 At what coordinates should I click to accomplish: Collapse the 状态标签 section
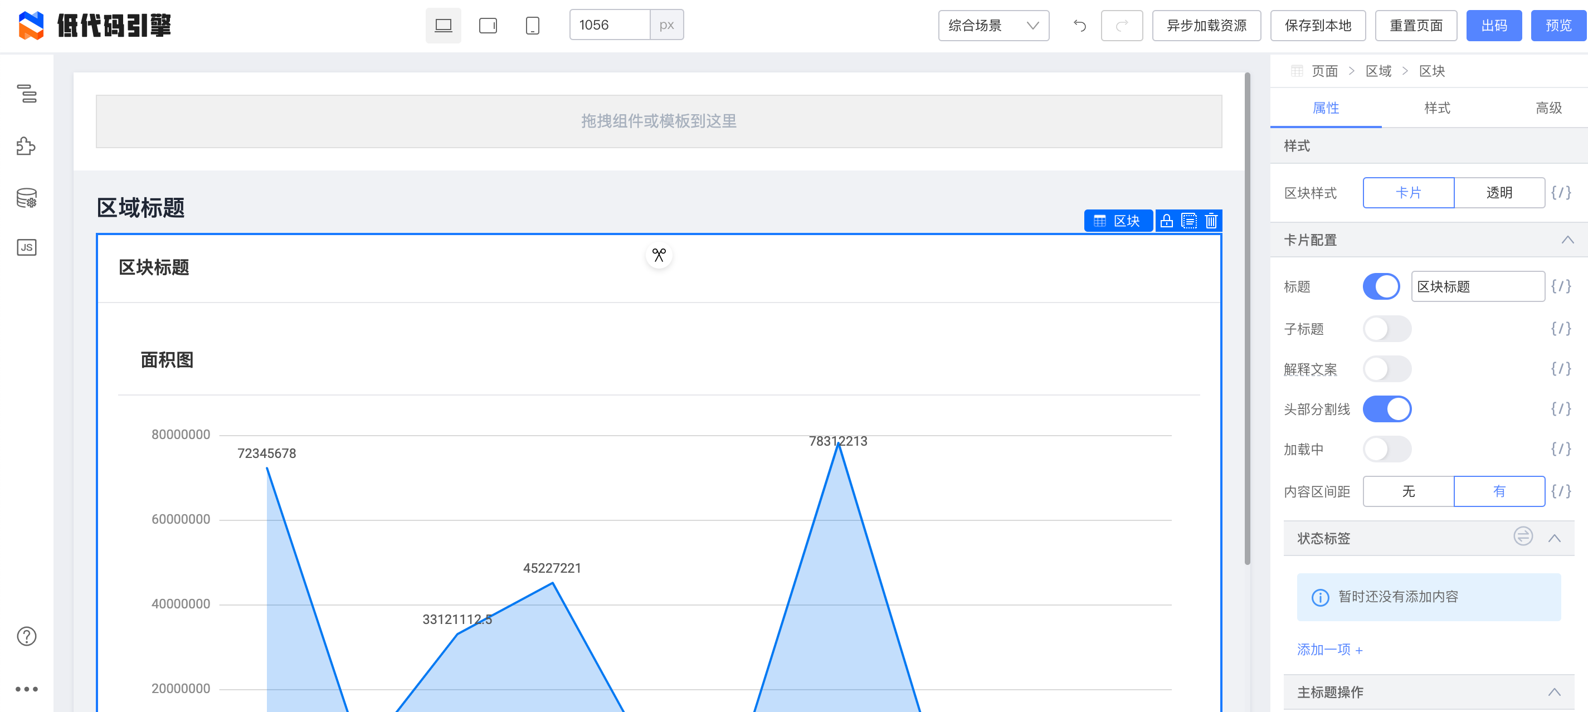(x=1554, y=538)
